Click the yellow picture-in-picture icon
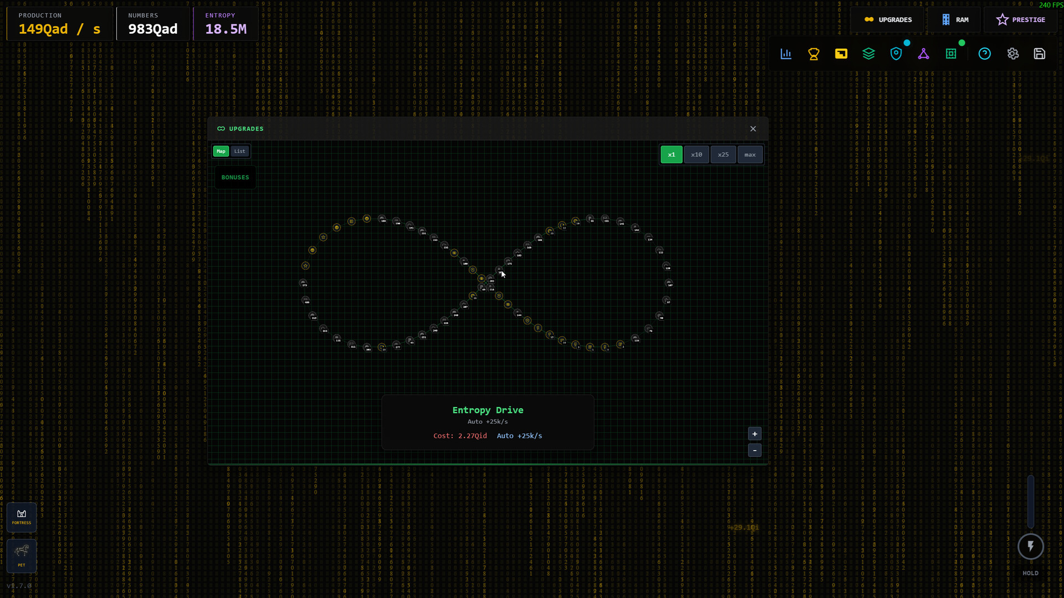 pyautogui.click(x=841, y=54)
